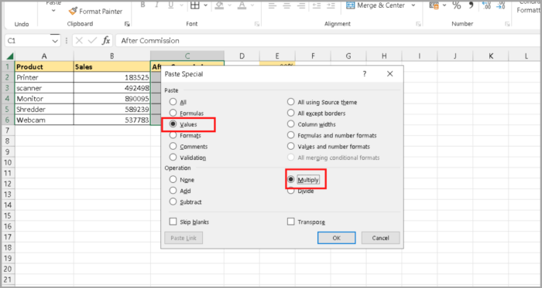Click the formula bar Enter checkmark
Image resolution: width=542 pixels, height=288 pixels.
point(92,41)
